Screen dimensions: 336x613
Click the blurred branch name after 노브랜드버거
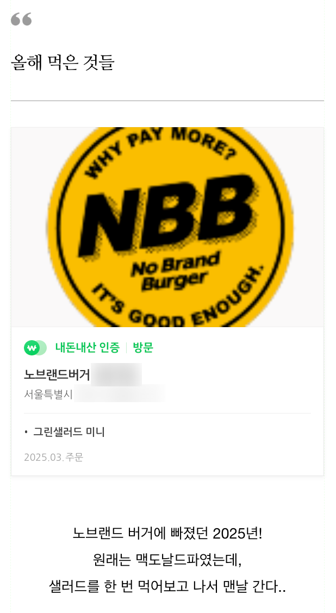coord(116,374)
